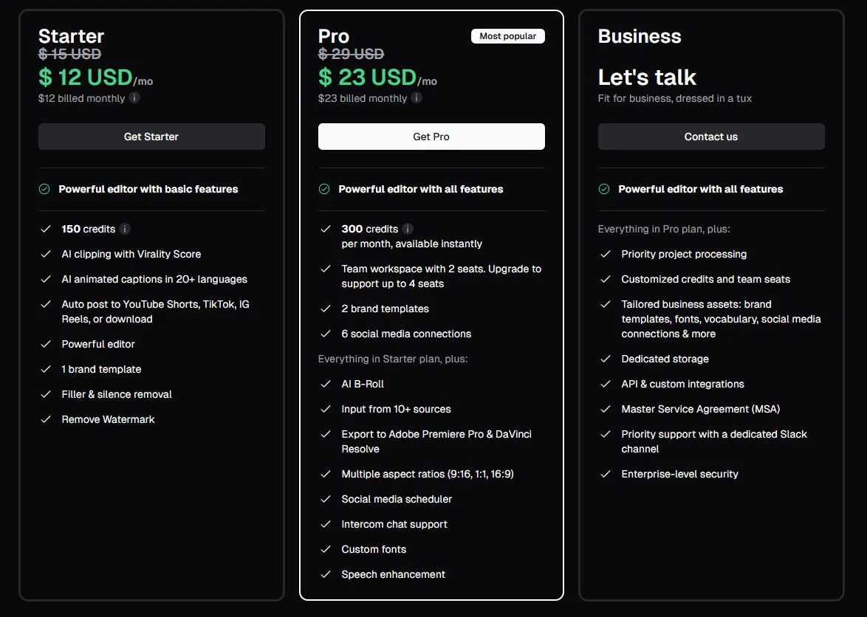Screen dimensions: 867x617
Task: Click checkmark beside Enterprise-level security
Action: point(606,474)
